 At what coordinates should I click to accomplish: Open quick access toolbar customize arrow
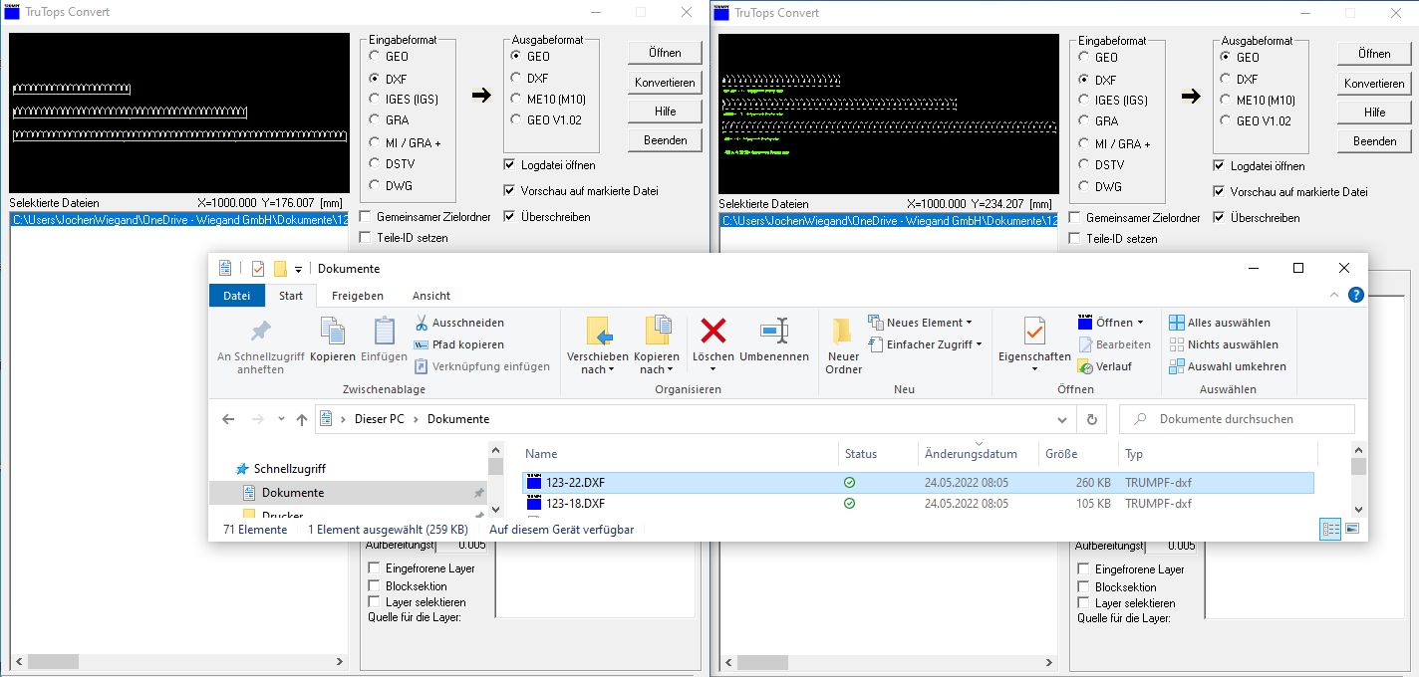click(x=298, y=270)
